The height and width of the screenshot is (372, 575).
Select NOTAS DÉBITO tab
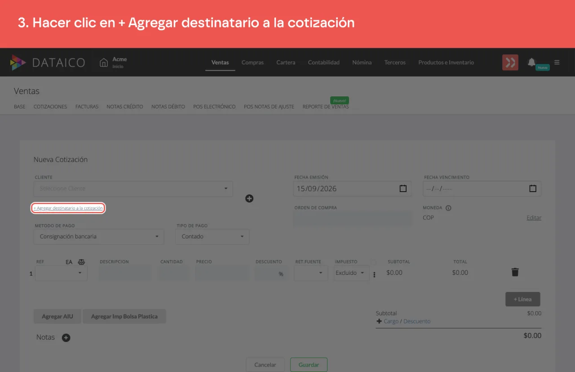pos(168,107)
